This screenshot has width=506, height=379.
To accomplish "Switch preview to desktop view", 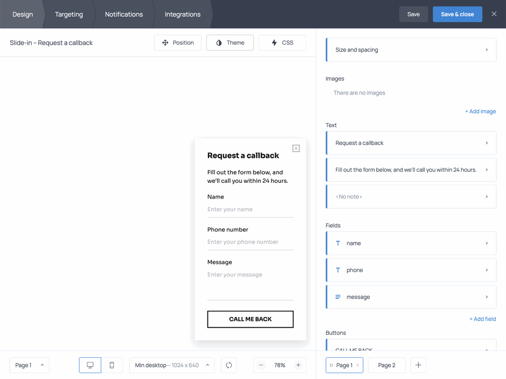I will tap(90, 365).
